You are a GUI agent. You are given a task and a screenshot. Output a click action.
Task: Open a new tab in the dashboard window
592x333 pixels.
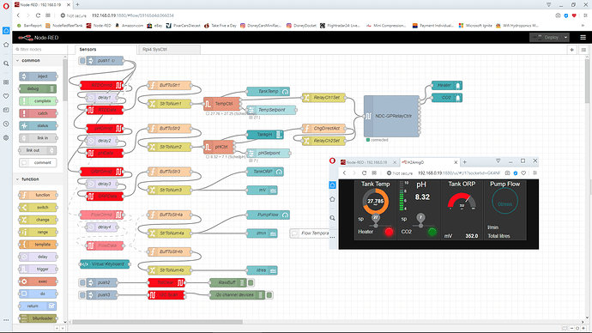[x=465, y=162]
